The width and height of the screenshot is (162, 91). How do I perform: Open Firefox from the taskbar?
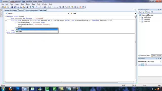[11, 89]
